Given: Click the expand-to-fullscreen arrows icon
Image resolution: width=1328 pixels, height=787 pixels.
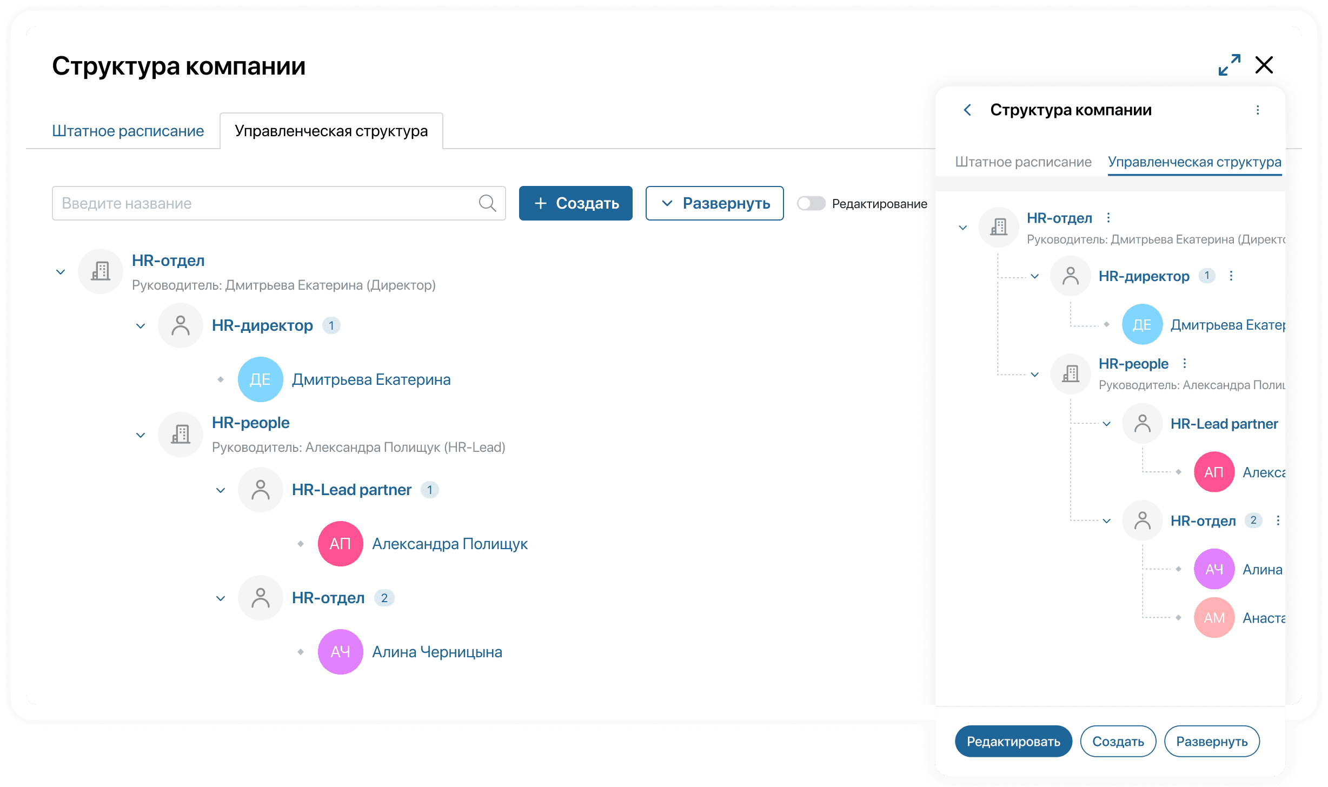Looking at the screenshot, I should pyautogui.click(x=1229, y=65).
